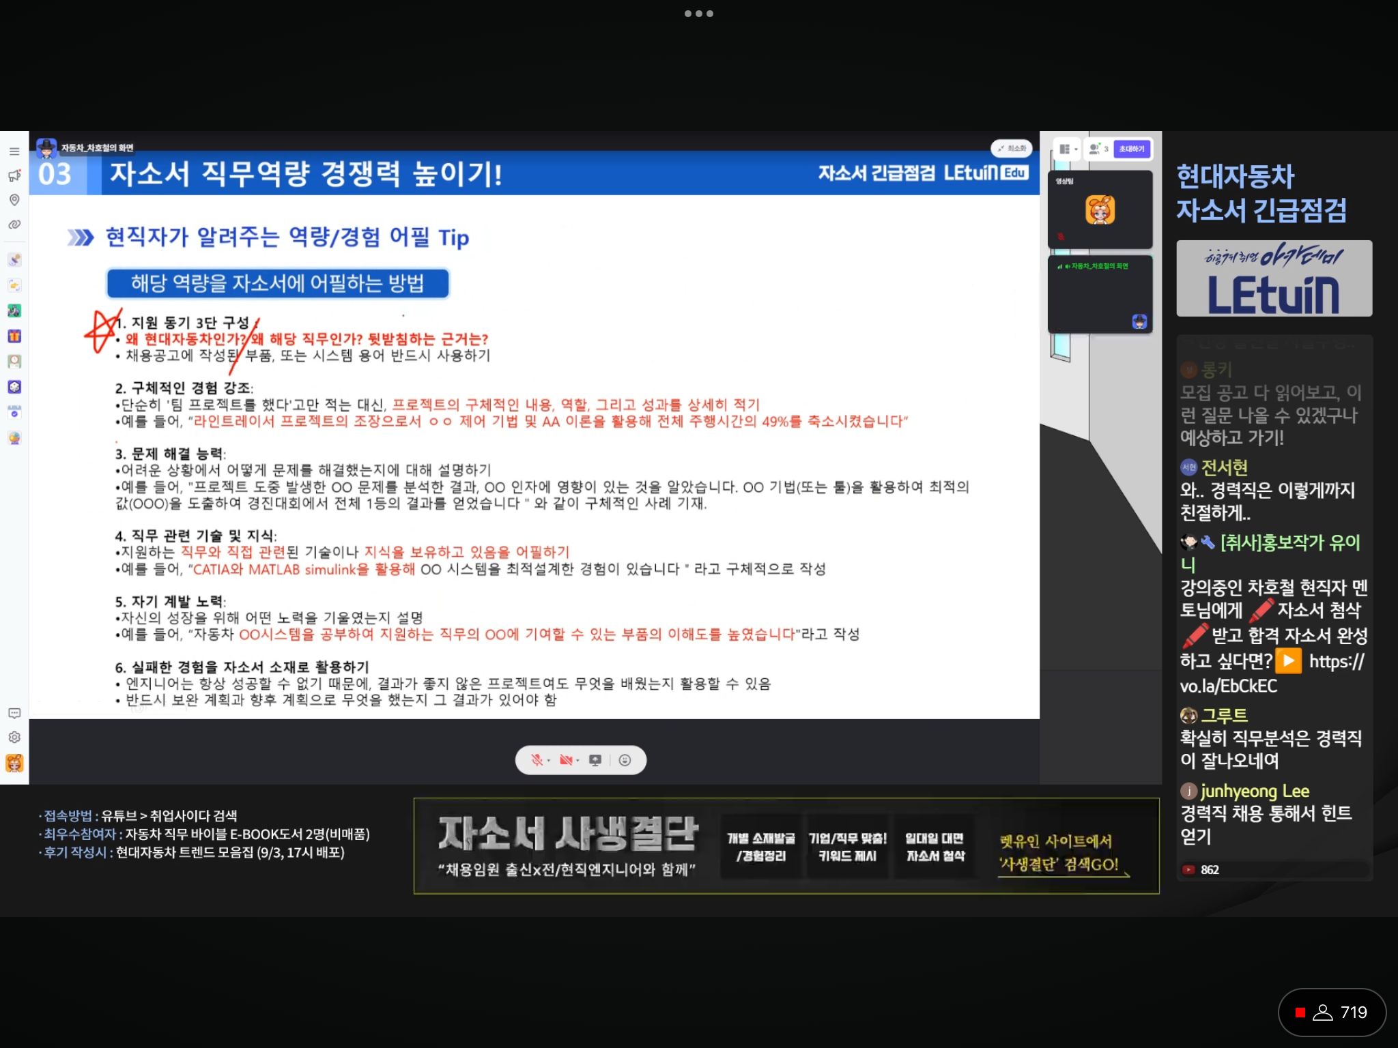The image size is (1398, 1048).
Task: Click the chain link sidebar icon
Action: point(14,224)
